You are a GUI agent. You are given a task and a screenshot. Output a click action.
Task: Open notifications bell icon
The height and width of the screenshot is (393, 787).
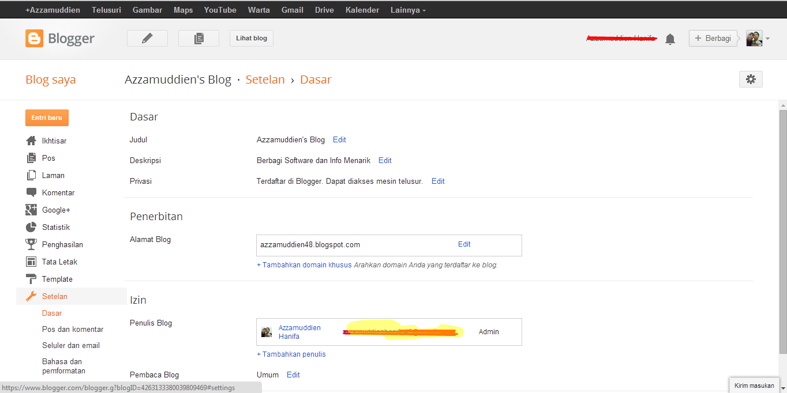point(670,39)
